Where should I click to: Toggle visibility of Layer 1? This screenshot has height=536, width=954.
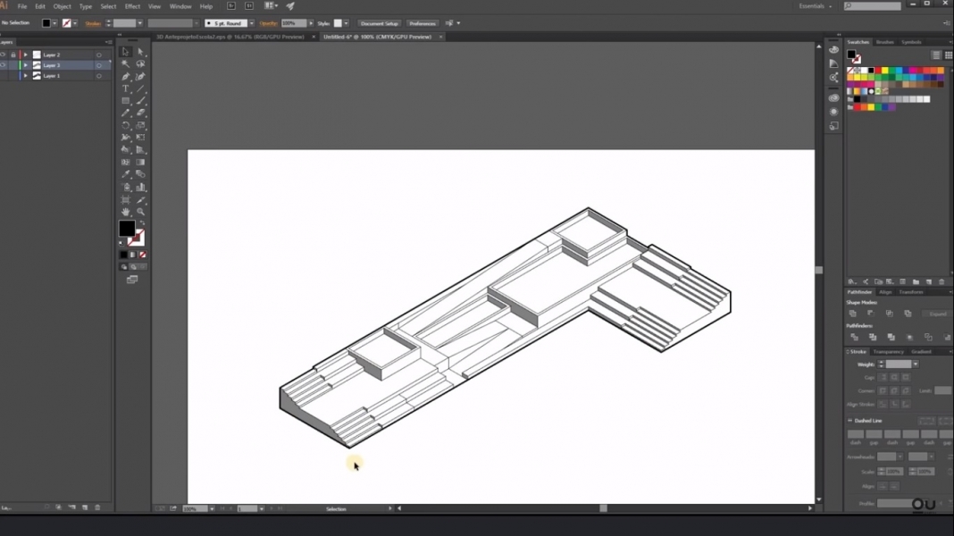coord(4,76)
